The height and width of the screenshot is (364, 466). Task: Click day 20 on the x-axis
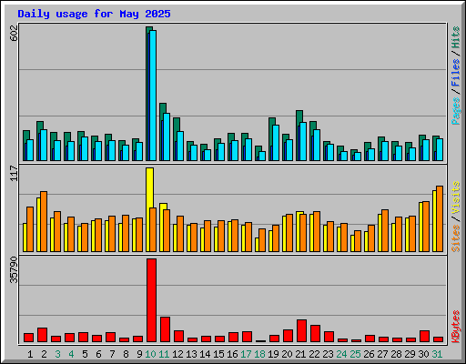[287, 354]
